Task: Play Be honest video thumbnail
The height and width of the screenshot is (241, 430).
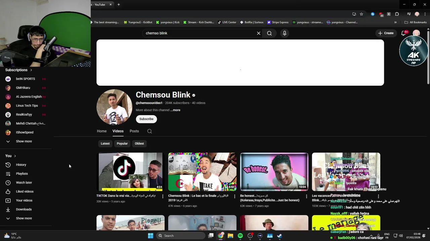Action: pyautogui.click(x=274, y=172)
